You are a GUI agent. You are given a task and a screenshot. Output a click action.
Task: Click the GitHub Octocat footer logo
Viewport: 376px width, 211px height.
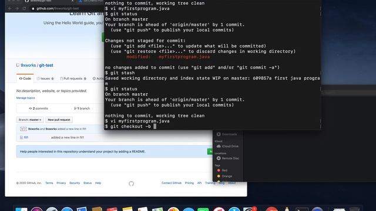[131, 183]
